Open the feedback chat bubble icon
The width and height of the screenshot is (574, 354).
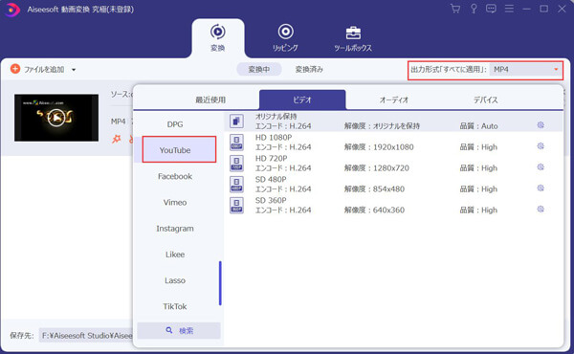(491, 9)
